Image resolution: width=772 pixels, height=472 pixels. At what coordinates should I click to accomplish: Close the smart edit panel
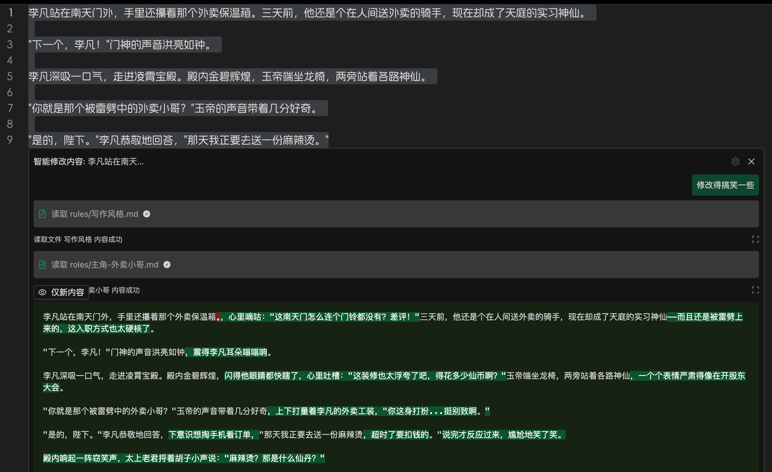(x=751, y=161)
